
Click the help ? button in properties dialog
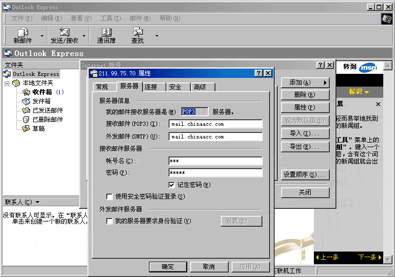coord(259,73)
